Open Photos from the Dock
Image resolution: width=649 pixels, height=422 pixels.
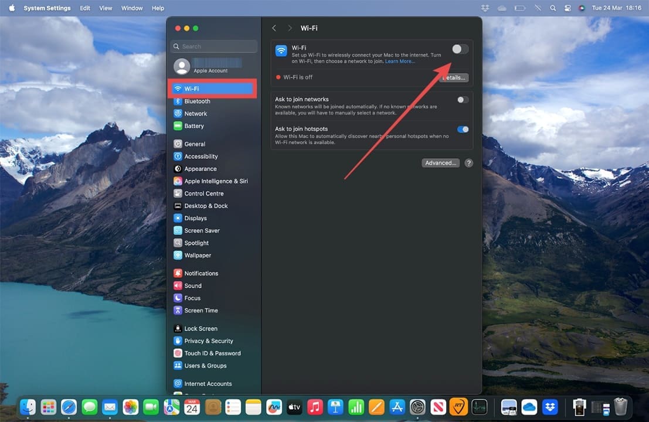point(130,407)
